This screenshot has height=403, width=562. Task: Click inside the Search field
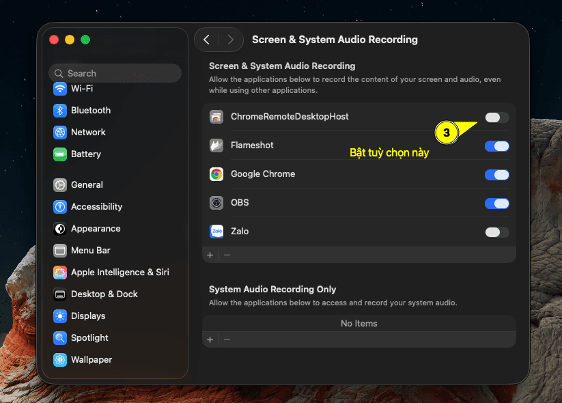point(115,73)
